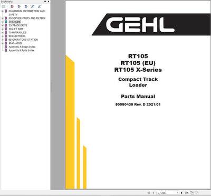Image resolution: width=211 pixels, height=196 pixels.
Task: Collapse the Bookmarks panel with arrow
Action: [49, 2]
